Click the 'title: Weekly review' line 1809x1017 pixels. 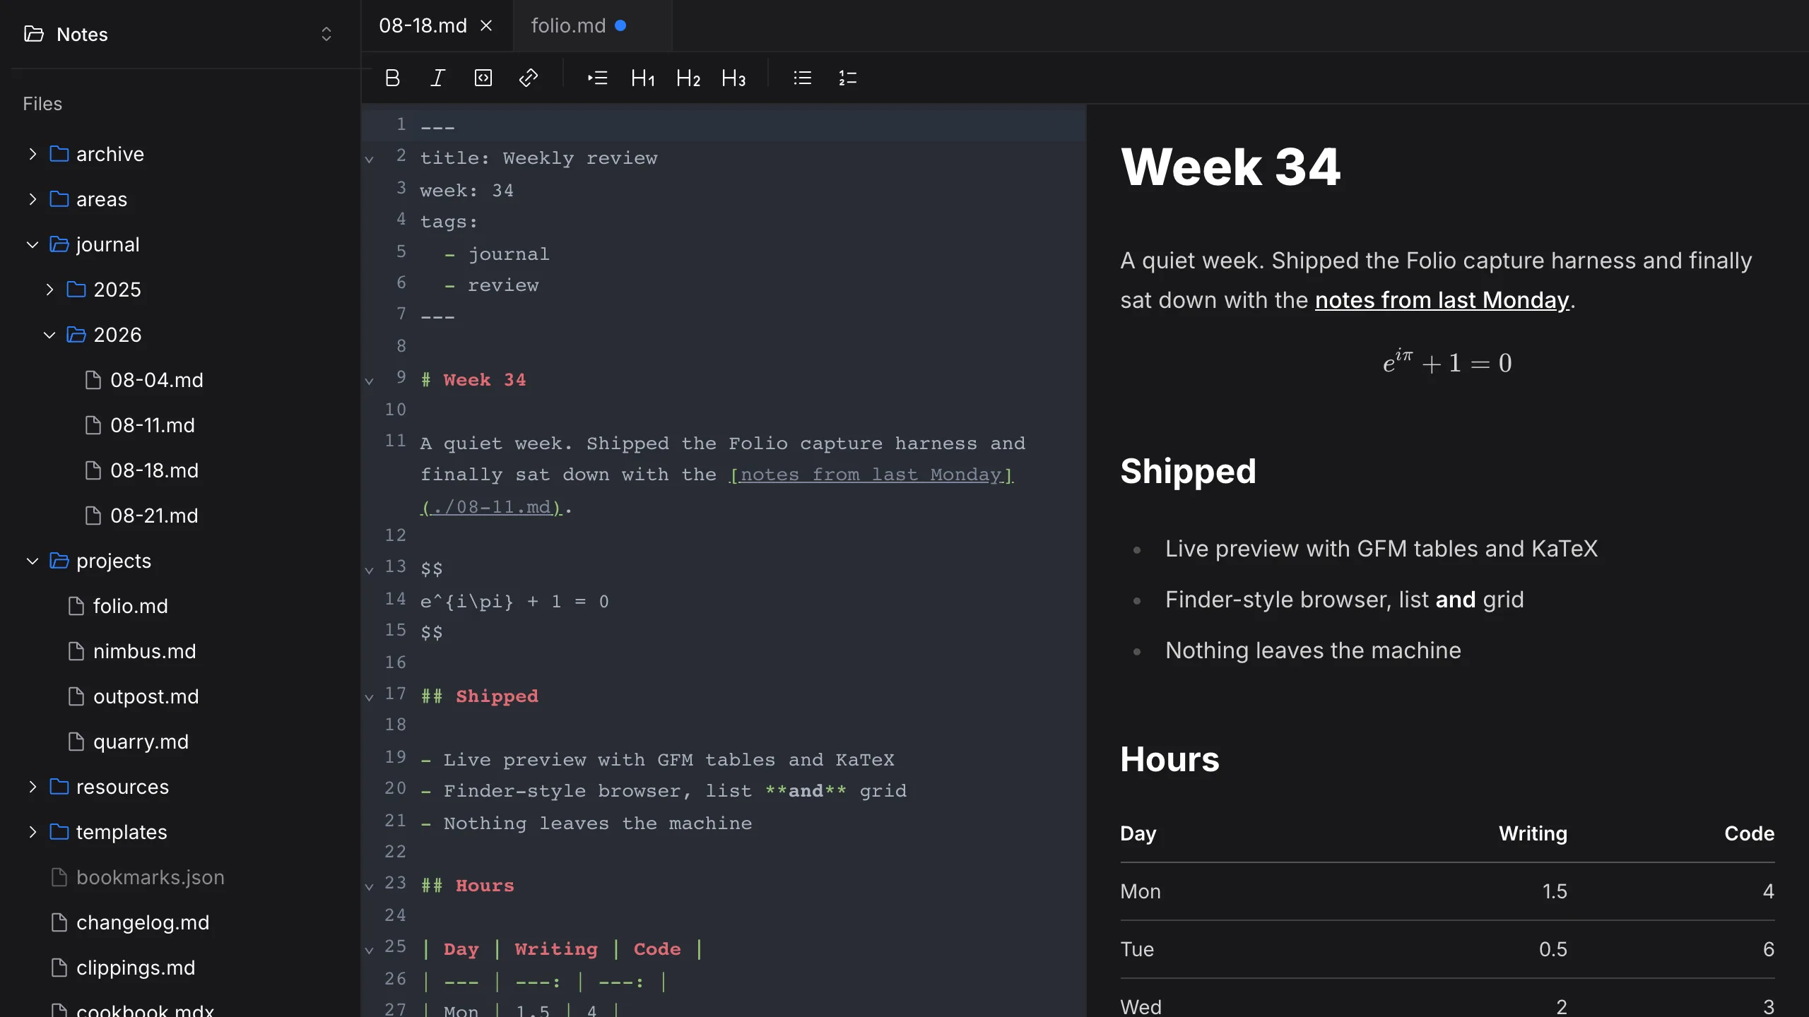(x=538, y=158)
